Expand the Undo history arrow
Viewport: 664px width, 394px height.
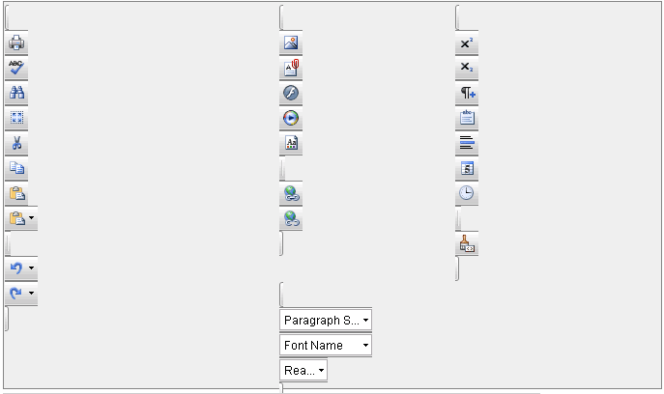tap(32, 268)
